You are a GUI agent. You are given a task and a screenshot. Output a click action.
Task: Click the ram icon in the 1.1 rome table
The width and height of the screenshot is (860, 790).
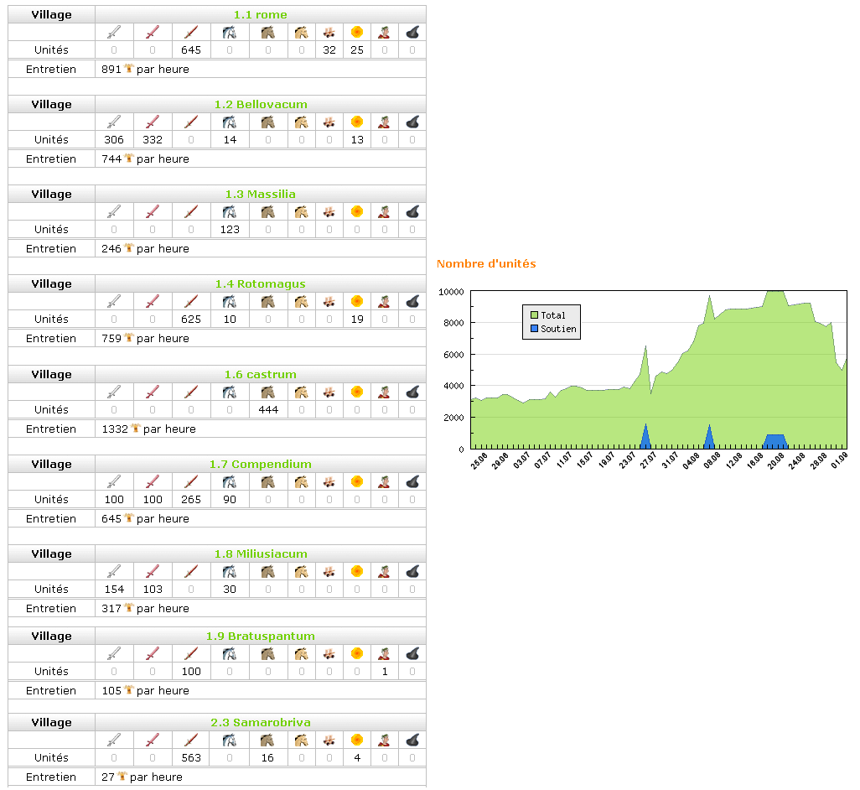pos(329,33)
